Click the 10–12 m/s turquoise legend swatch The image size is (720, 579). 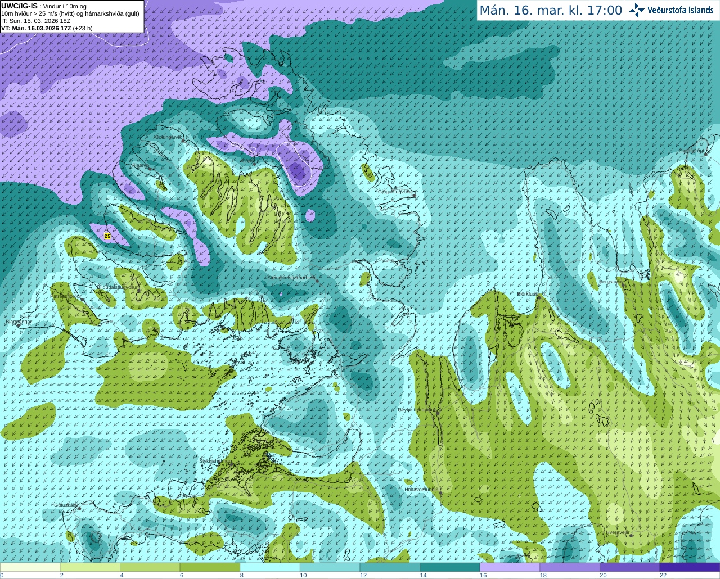tap(330, 567)
